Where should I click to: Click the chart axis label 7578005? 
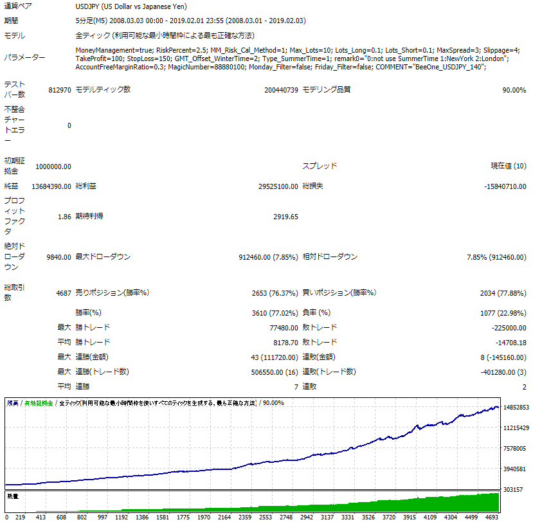click(x=514, y=449)
